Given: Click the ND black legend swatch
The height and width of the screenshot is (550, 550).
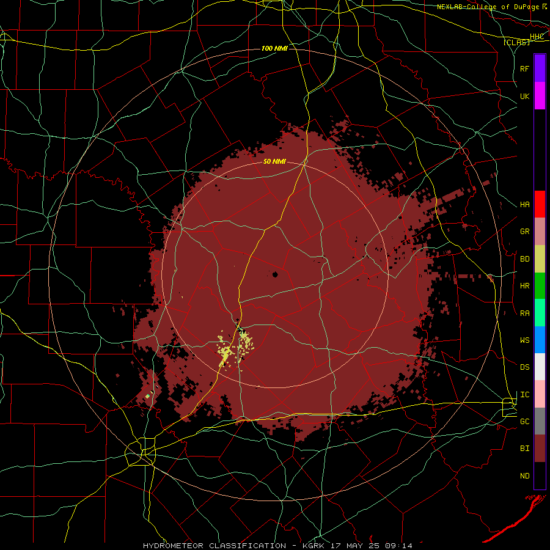Looking at the screenshot, I should tap(540, 475).
